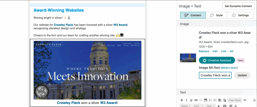This screenshot has height=107, width=257.
Task: Click the insert image toolbar icon
Action: pyautogui.click(x=206, y=100)
